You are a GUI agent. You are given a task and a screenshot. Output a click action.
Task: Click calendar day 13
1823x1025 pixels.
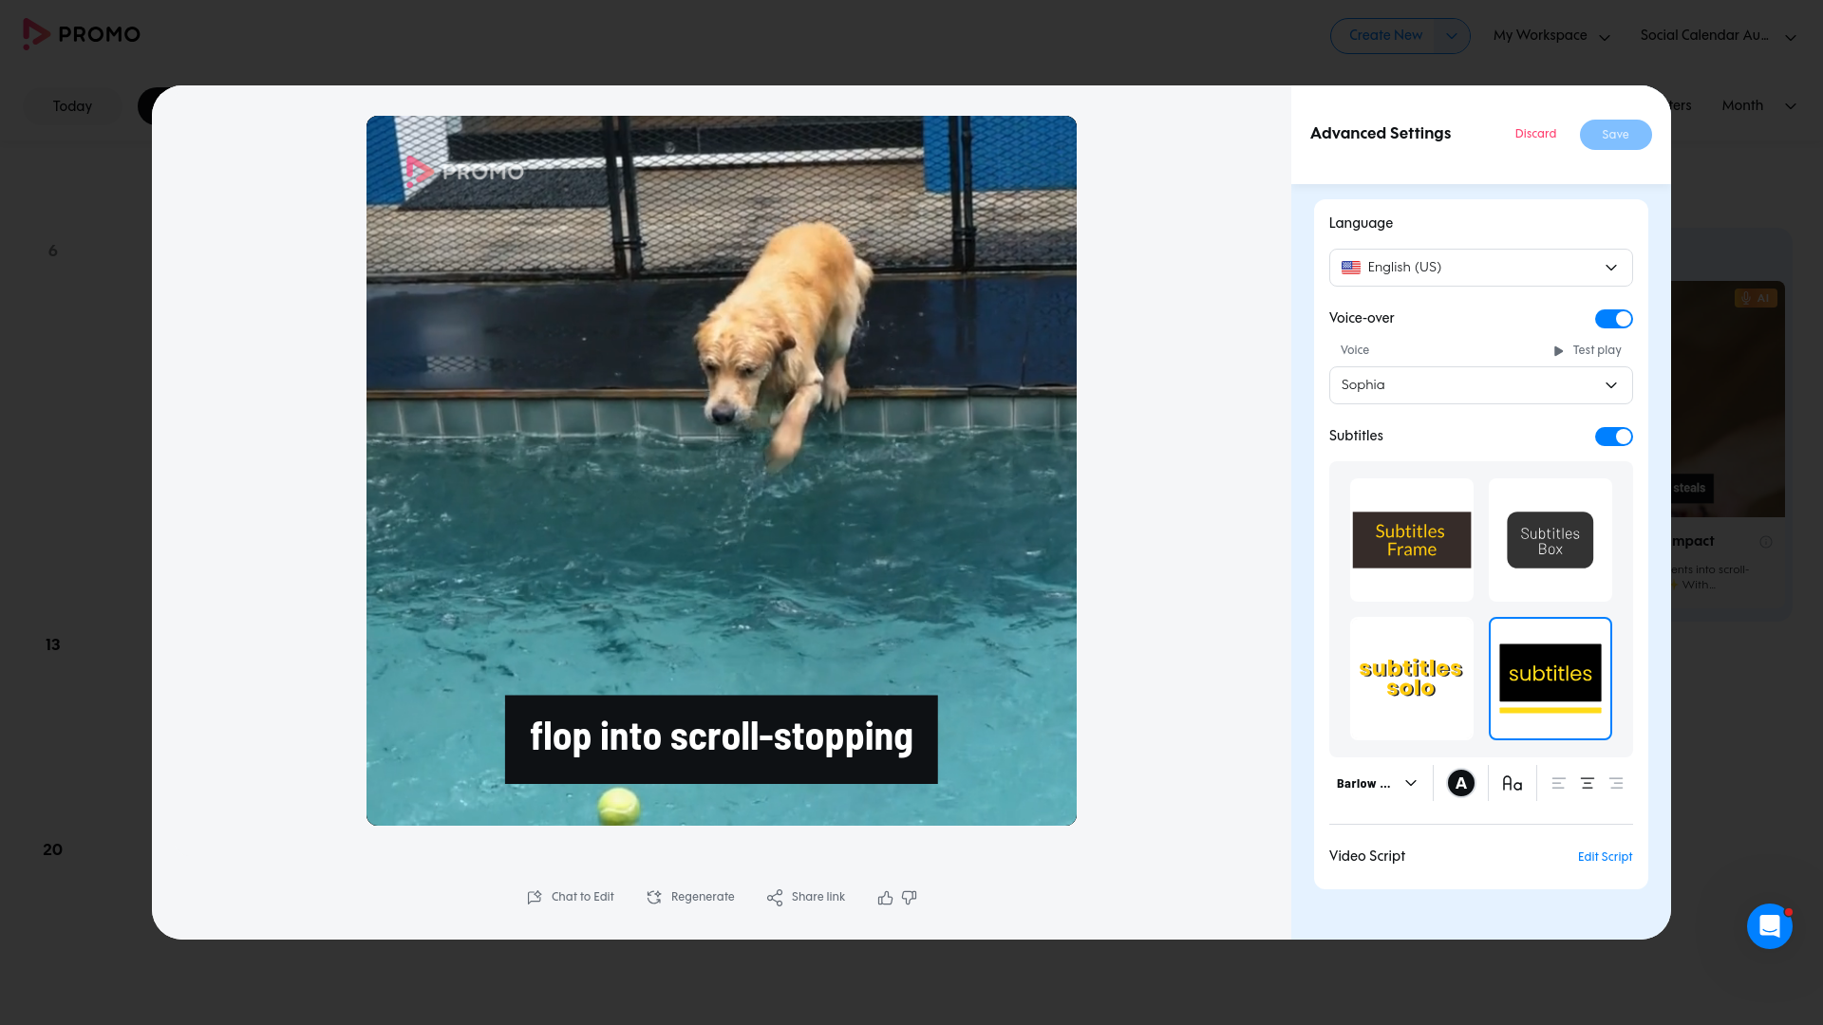[x=53, y=645]
